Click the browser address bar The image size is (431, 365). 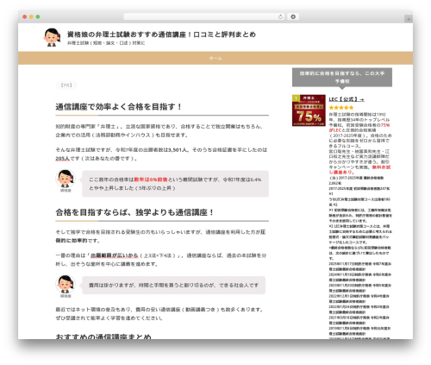point(204,17)
